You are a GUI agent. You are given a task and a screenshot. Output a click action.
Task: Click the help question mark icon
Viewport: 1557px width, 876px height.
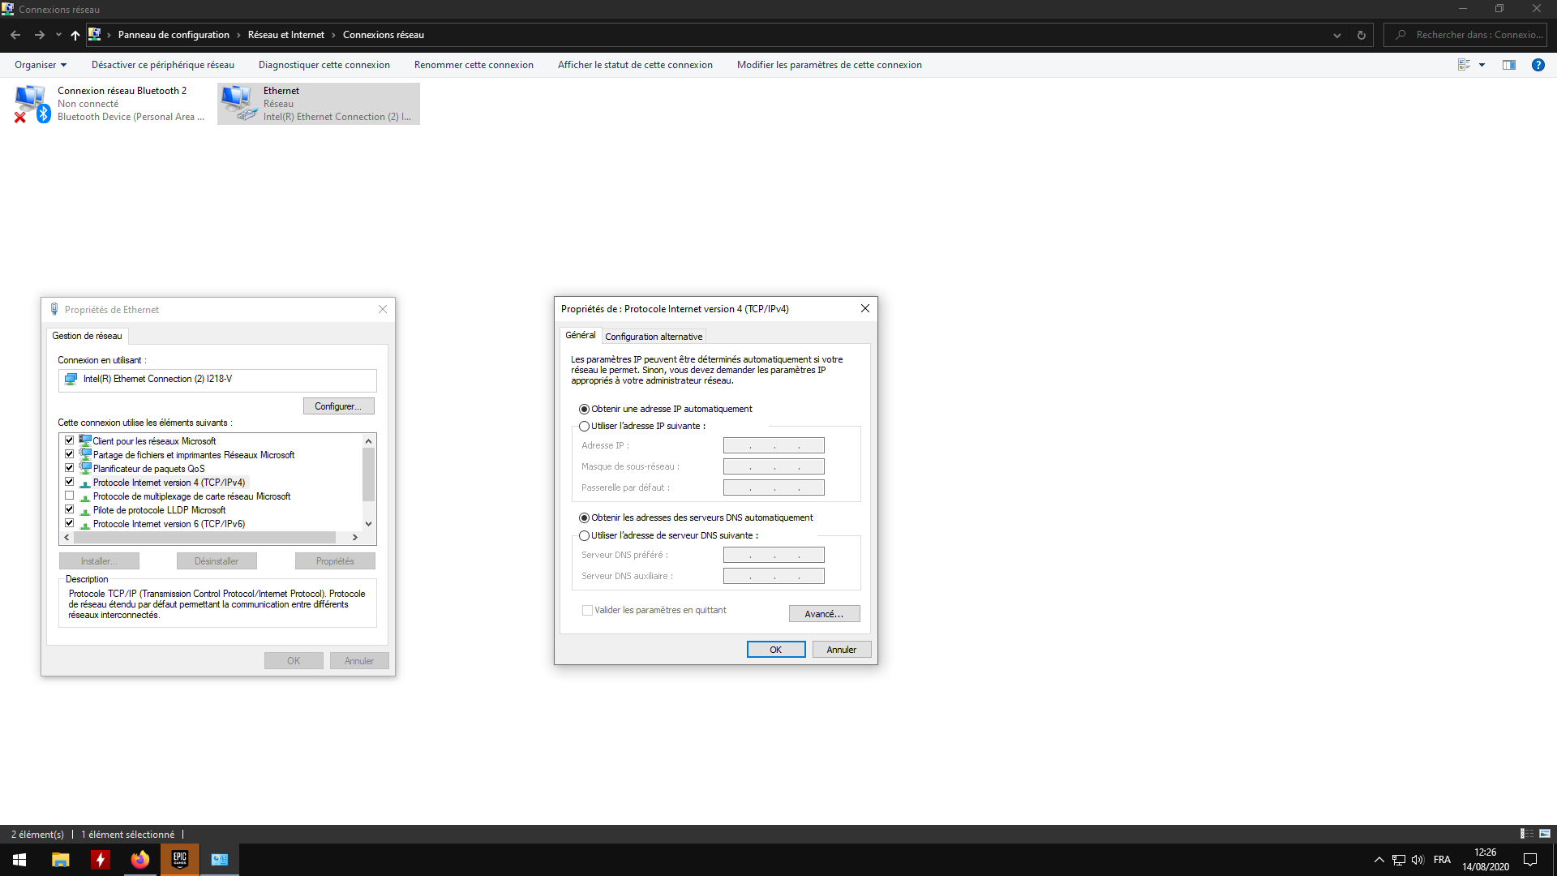(1538, 65)
